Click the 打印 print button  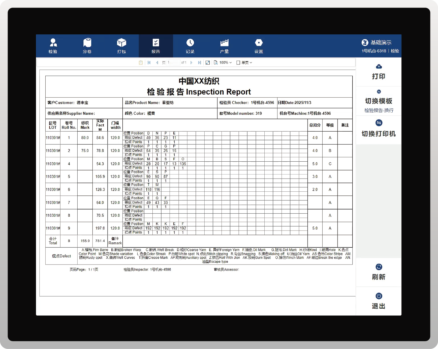pyautogui.click(x=379, y=72)
